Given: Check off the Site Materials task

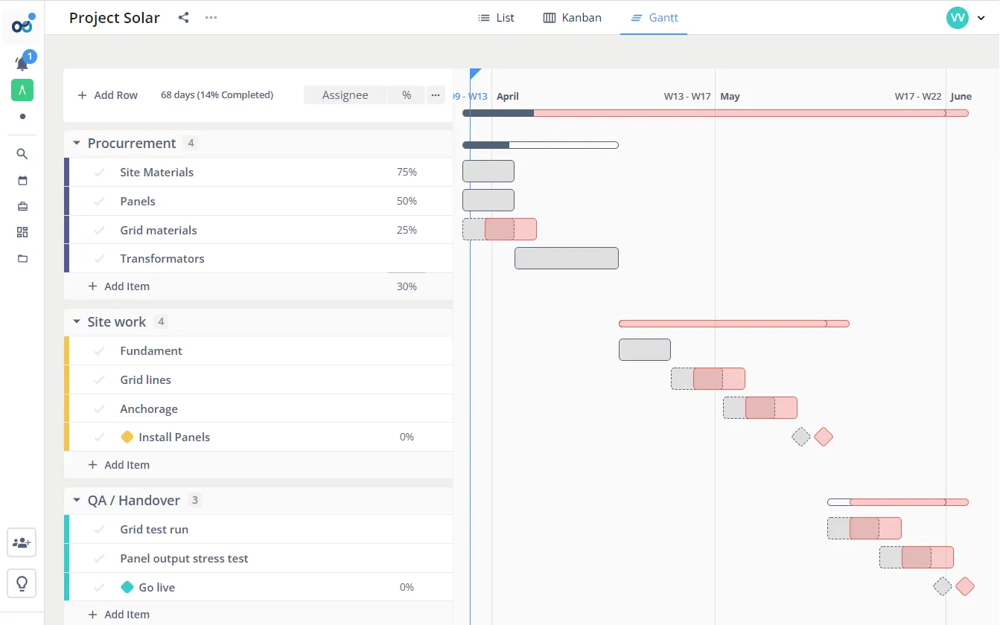Looking at the screenshot, I should click(100, 172).
